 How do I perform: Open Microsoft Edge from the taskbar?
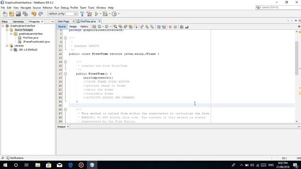coord(71,165)
